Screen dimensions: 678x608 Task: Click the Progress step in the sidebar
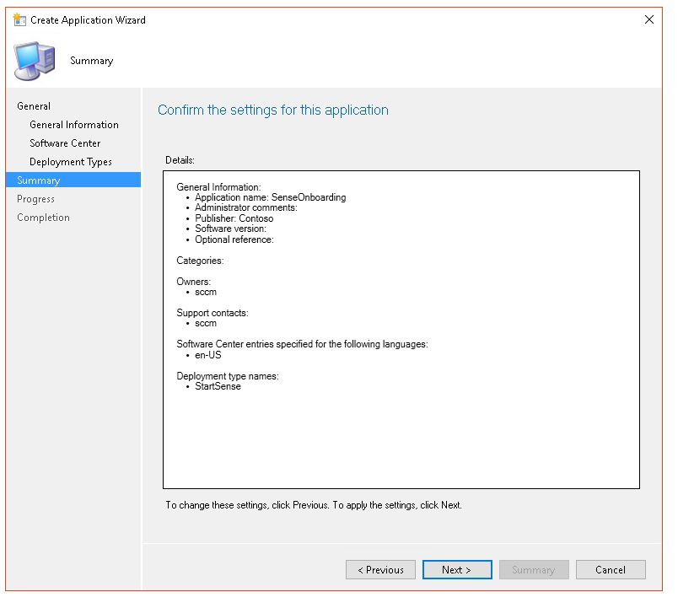(x=35, y=199)
